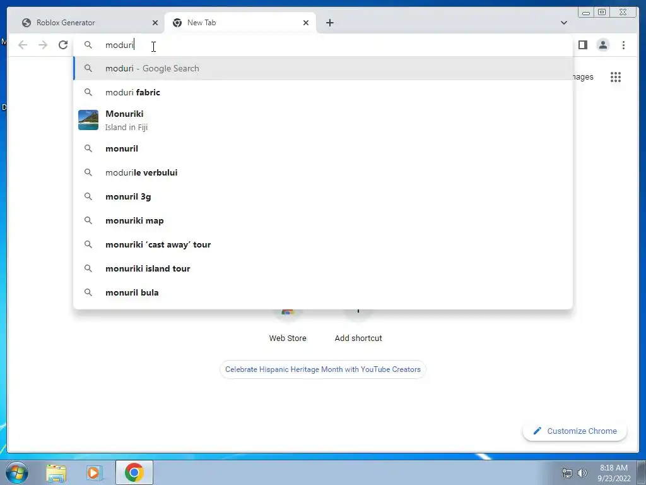
Task: Choose the 'monuril' suggestion
Action: pyautogui.click(x=323, y=148)
